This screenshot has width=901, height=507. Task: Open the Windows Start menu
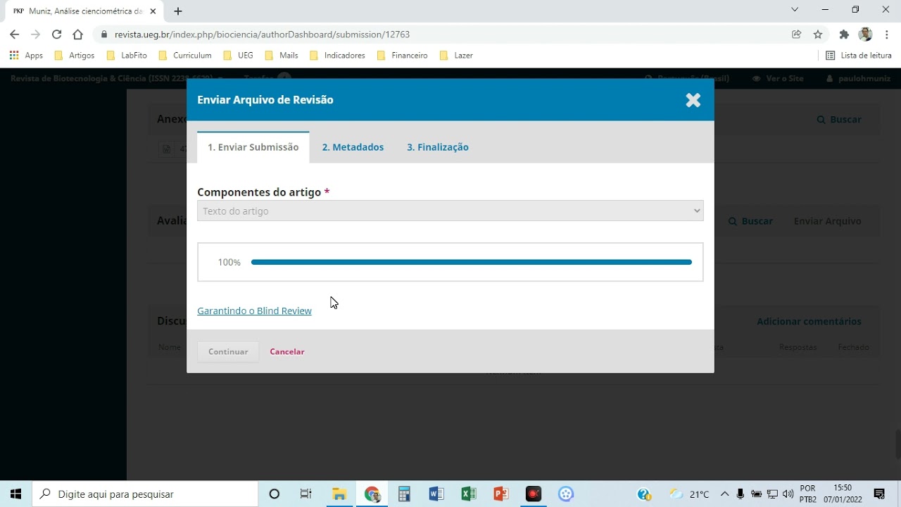tap(15, 494)
